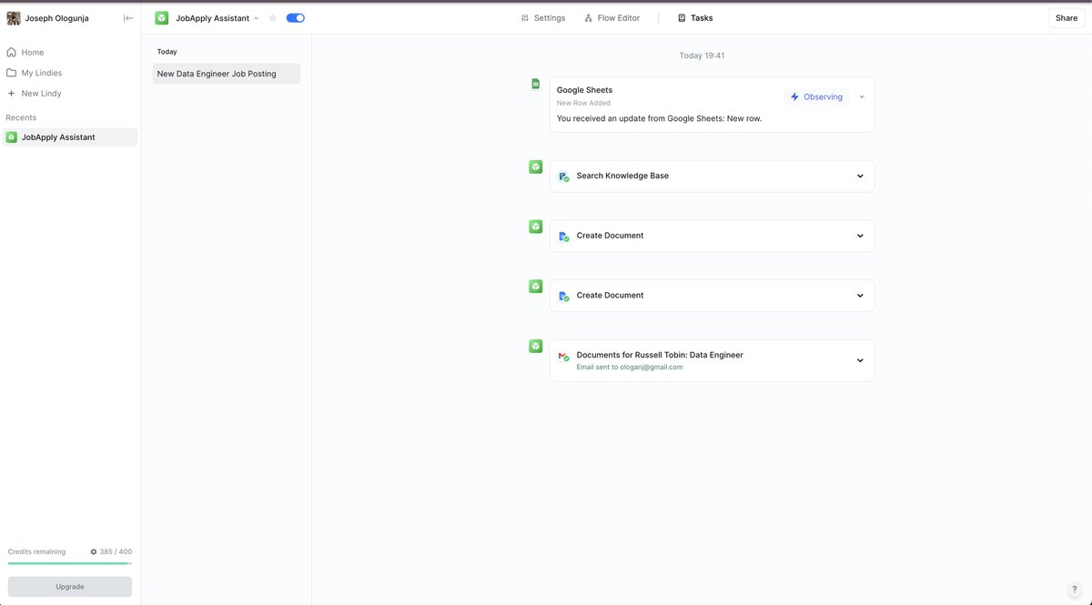Toggle the JobApply Assistant enable switch
This screenshot has width=1092, height=605.
(x=296, y=18)
